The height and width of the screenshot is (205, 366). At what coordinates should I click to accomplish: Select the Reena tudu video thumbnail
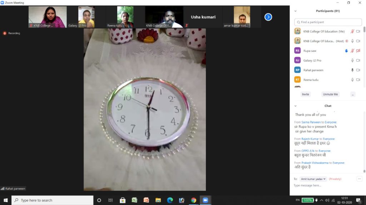pos(125,17)
